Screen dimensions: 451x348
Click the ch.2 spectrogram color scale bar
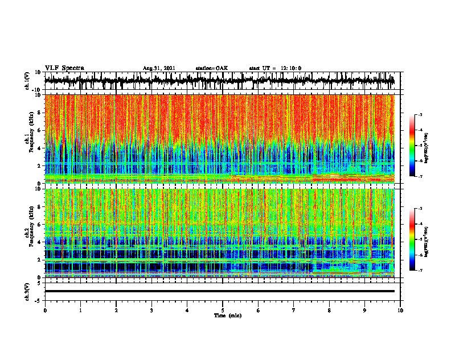[412, 239]
